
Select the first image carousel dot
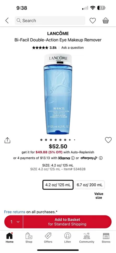point(41,140)
